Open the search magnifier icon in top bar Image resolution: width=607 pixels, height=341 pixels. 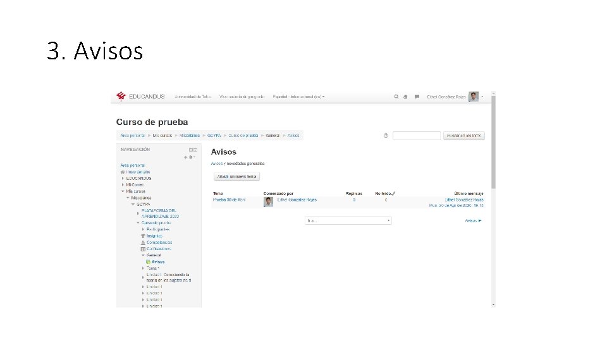(396, 97)
